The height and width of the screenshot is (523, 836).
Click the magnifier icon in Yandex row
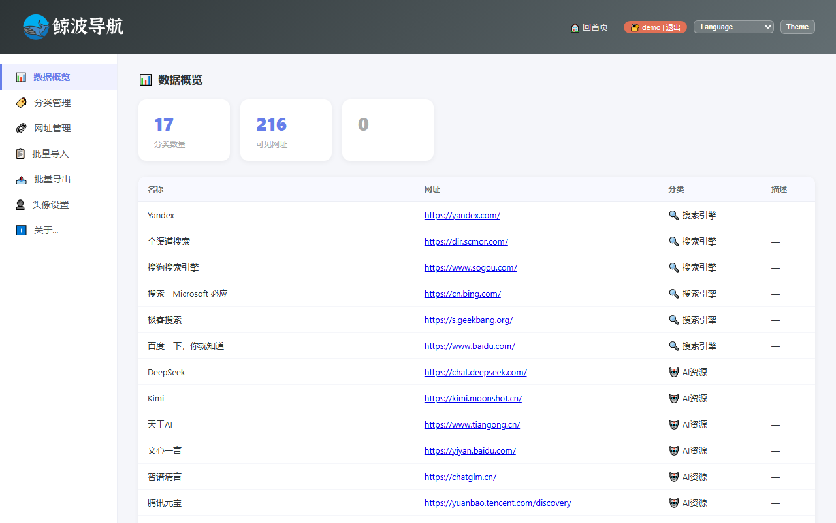[674, 215]
